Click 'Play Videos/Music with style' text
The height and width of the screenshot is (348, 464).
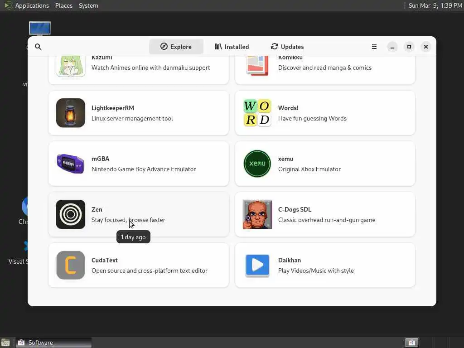316,271
